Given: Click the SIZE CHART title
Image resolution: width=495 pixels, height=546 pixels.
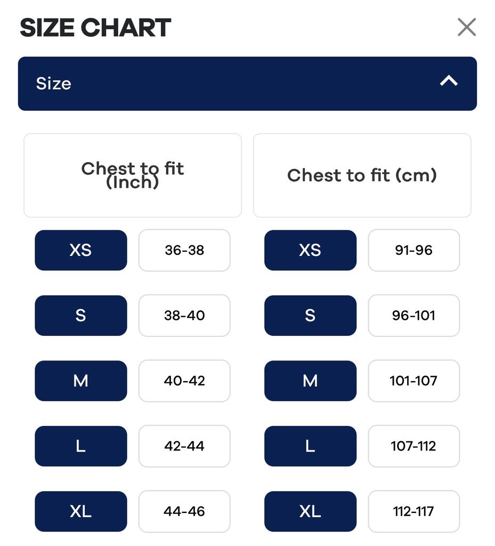Looking at the screenshot, I should pyautogui.click(x=95, y=28).
